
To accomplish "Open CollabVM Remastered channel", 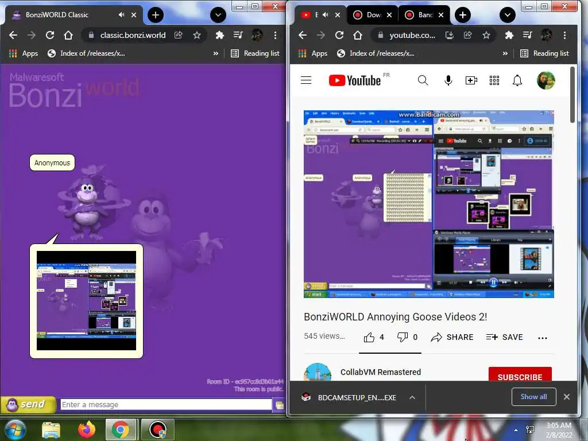I will (381, 372).
